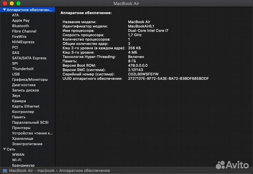Open Графика/Мониторы section

point(30,80)
